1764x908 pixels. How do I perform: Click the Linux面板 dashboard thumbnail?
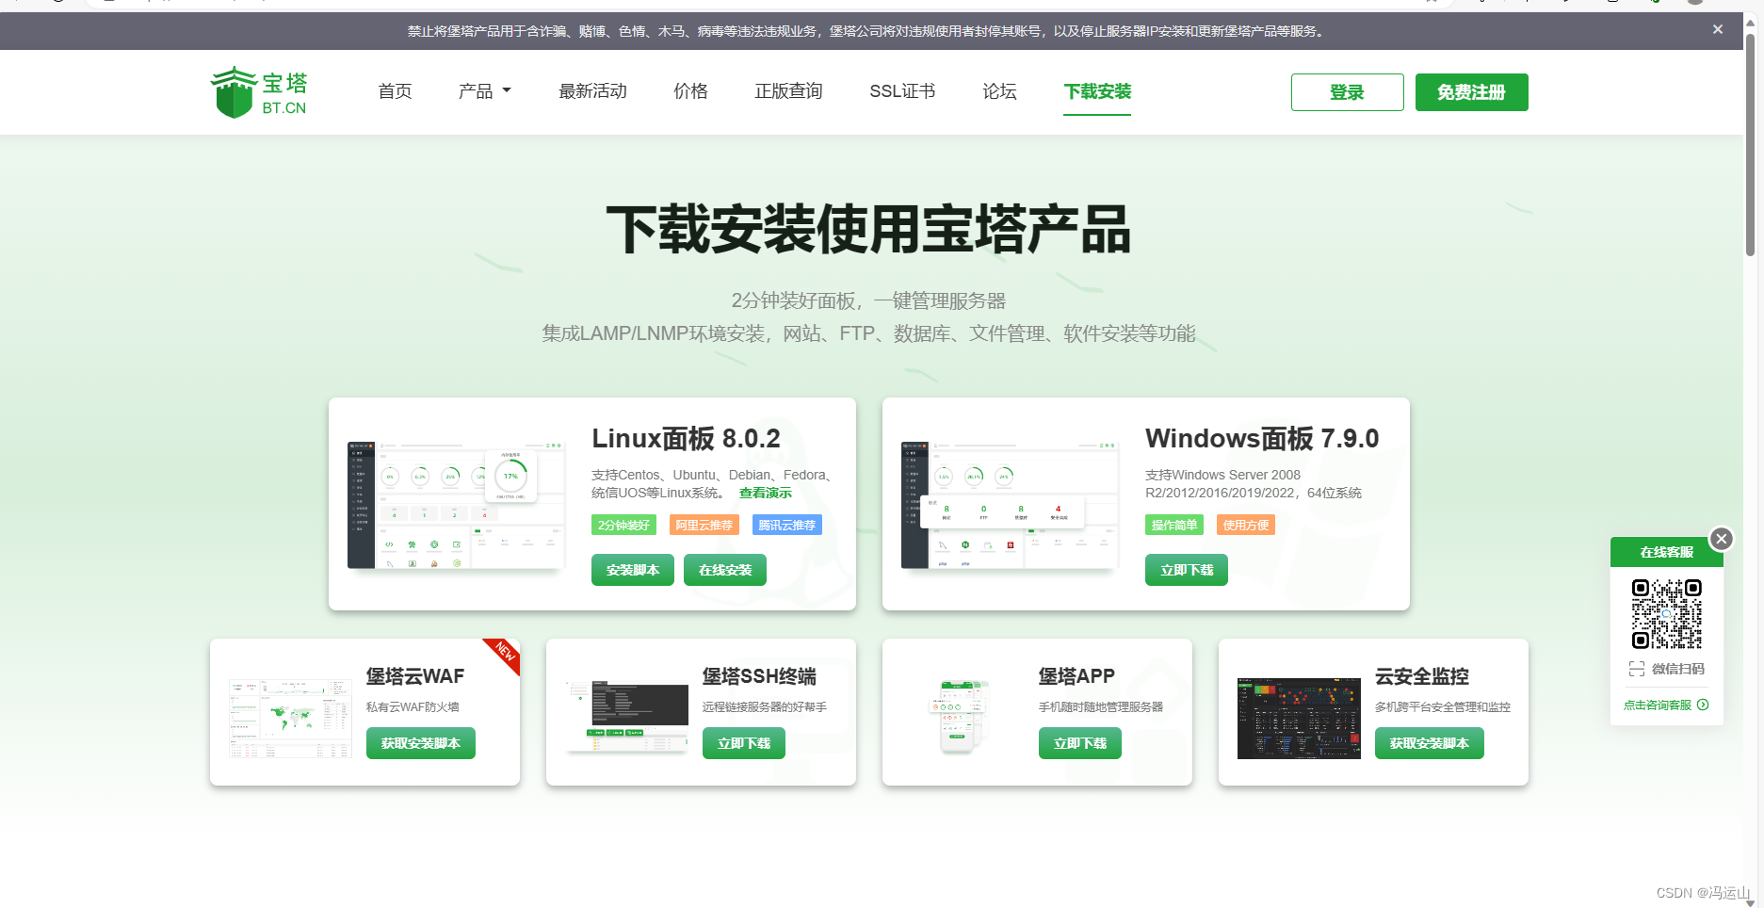pos(456,505)
